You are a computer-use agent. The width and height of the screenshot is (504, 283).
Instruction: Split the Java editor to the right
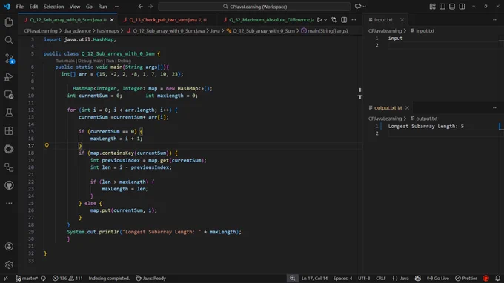pos(344,20)
